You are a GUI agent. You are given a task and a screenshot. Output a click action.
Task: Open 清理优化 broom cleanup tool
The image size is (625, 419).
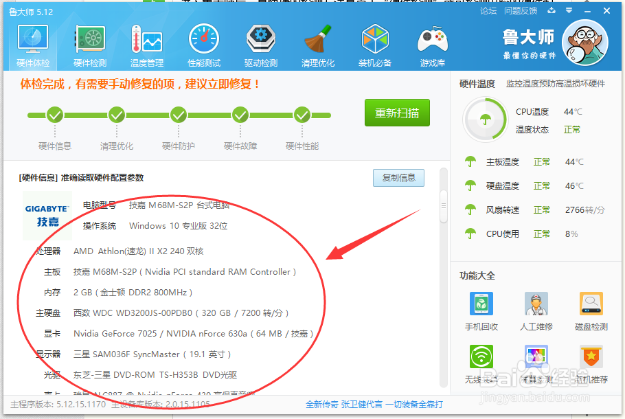click(318, 46)
